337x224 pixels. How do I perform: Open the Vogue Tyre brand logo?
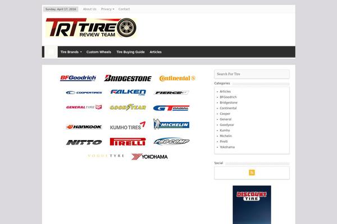point(106,156)
